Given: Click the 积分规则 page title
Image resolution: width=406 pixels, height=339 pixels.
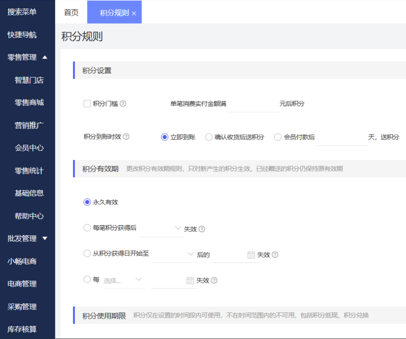Looking at the screenshot, I should (82, 36).
